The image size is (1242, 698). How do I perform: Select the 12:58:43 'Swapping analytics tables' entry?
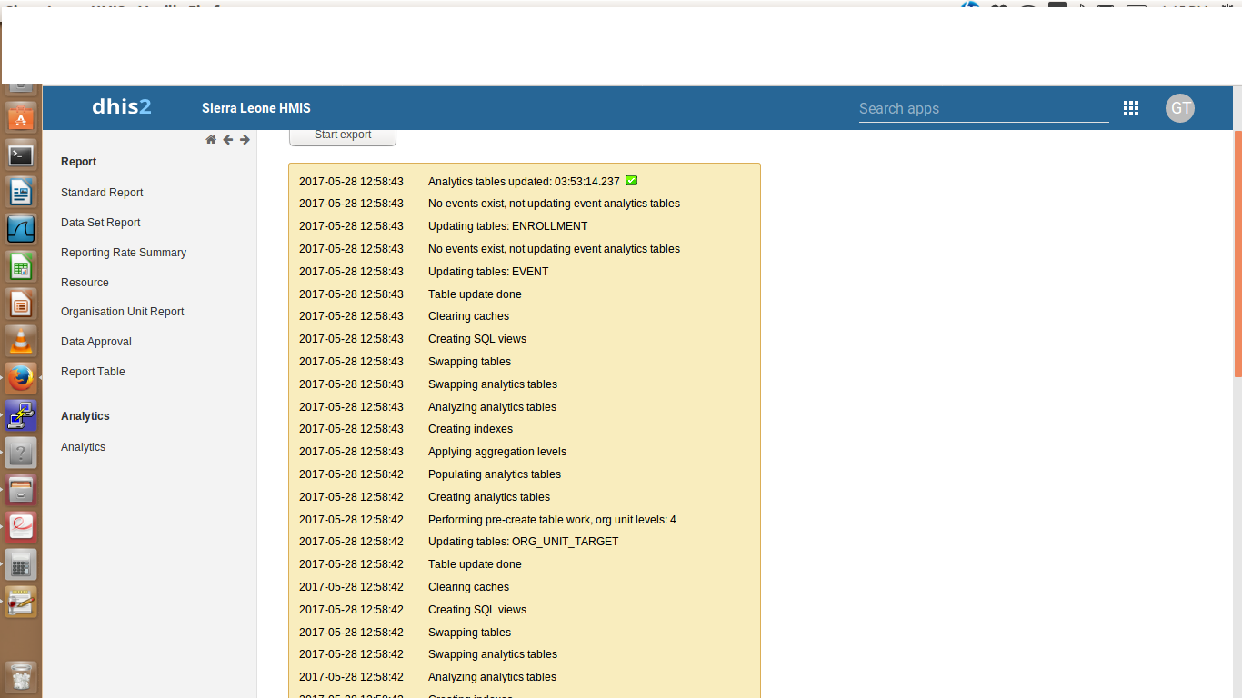[x=493, y=384]
